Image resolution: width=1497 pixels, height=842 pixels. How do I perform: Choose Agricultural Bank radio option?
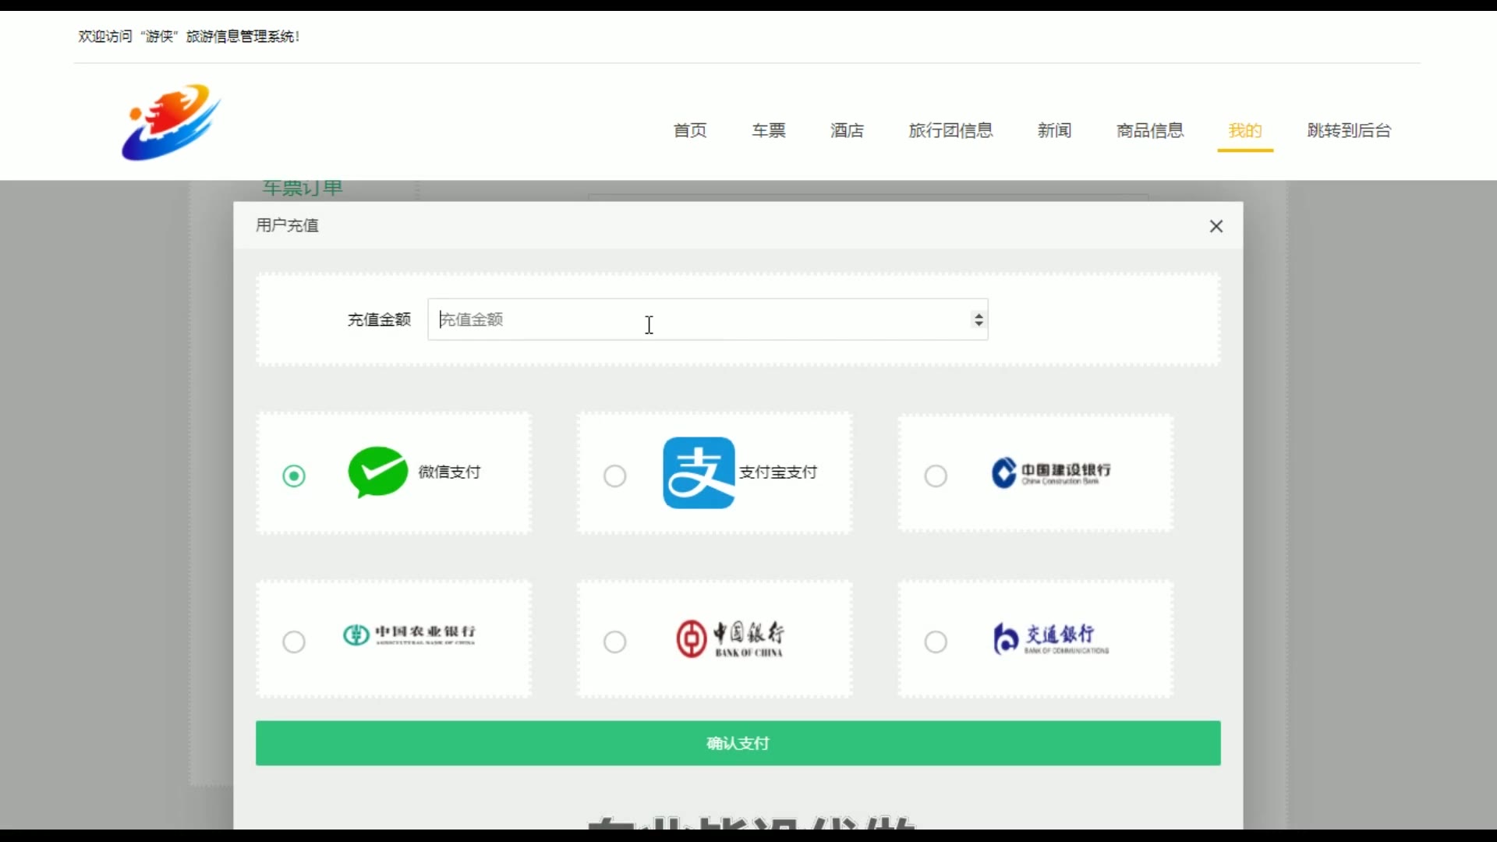(x=294, y=642)
